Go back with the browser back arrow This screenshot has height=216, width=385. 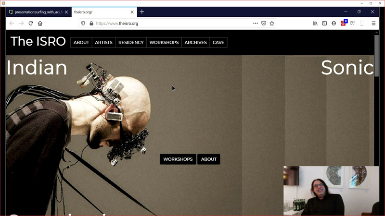(12, 23)
